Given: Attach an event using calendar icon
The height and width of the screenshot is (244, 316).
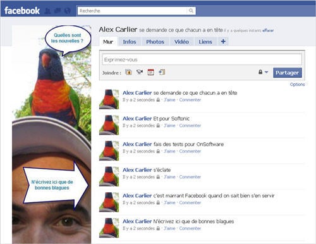Looking at the screenshot, I should point(150,72).
